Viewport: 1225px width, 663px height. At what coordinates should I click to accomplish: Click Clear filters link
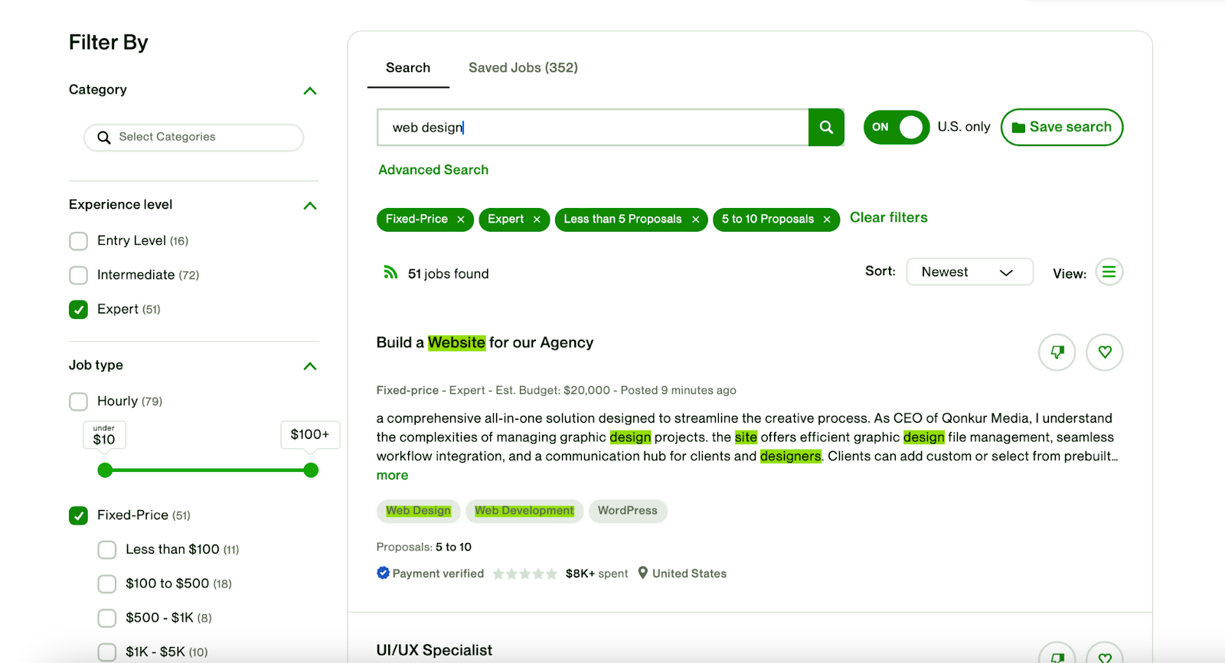888,218
